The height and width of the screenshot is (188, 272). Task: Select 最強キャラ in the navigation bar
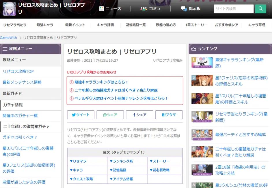tap(45, 25)
